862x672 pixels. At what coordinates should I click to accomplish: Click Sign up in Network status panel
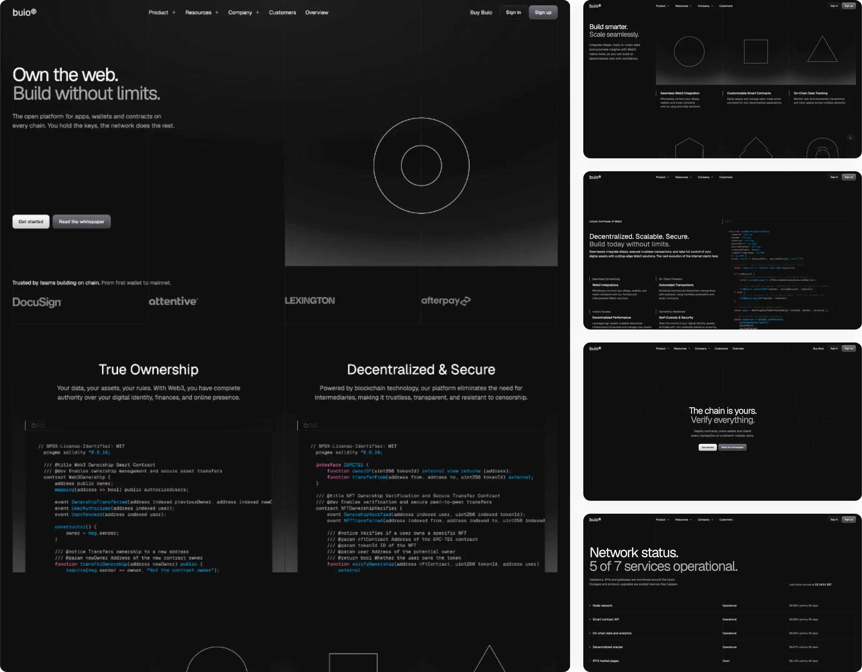849,519
